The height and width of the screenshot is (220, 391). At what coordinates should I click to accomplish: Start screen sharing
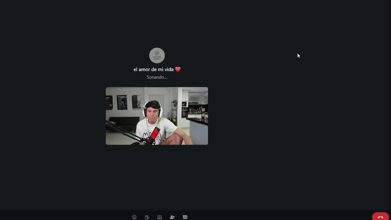click(159, 217)
